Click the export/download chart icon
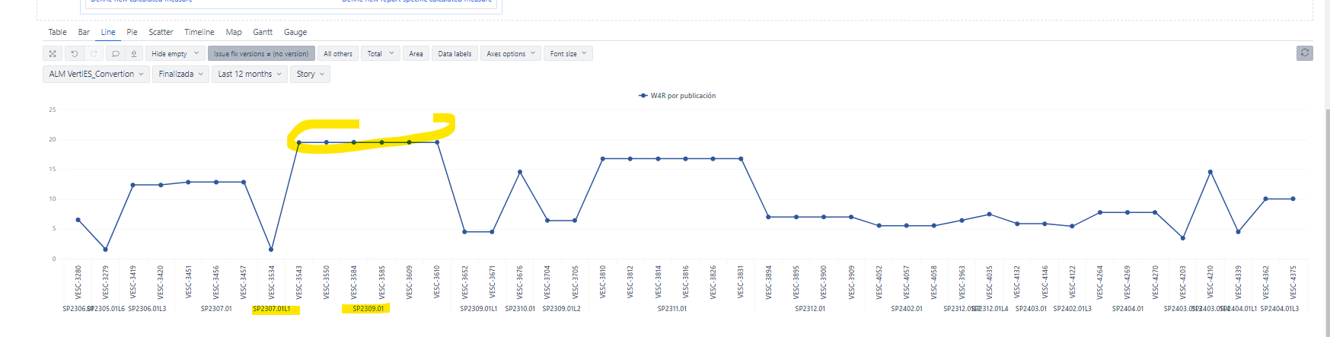This screenshot has height=337, width=1330. point(134,54)
